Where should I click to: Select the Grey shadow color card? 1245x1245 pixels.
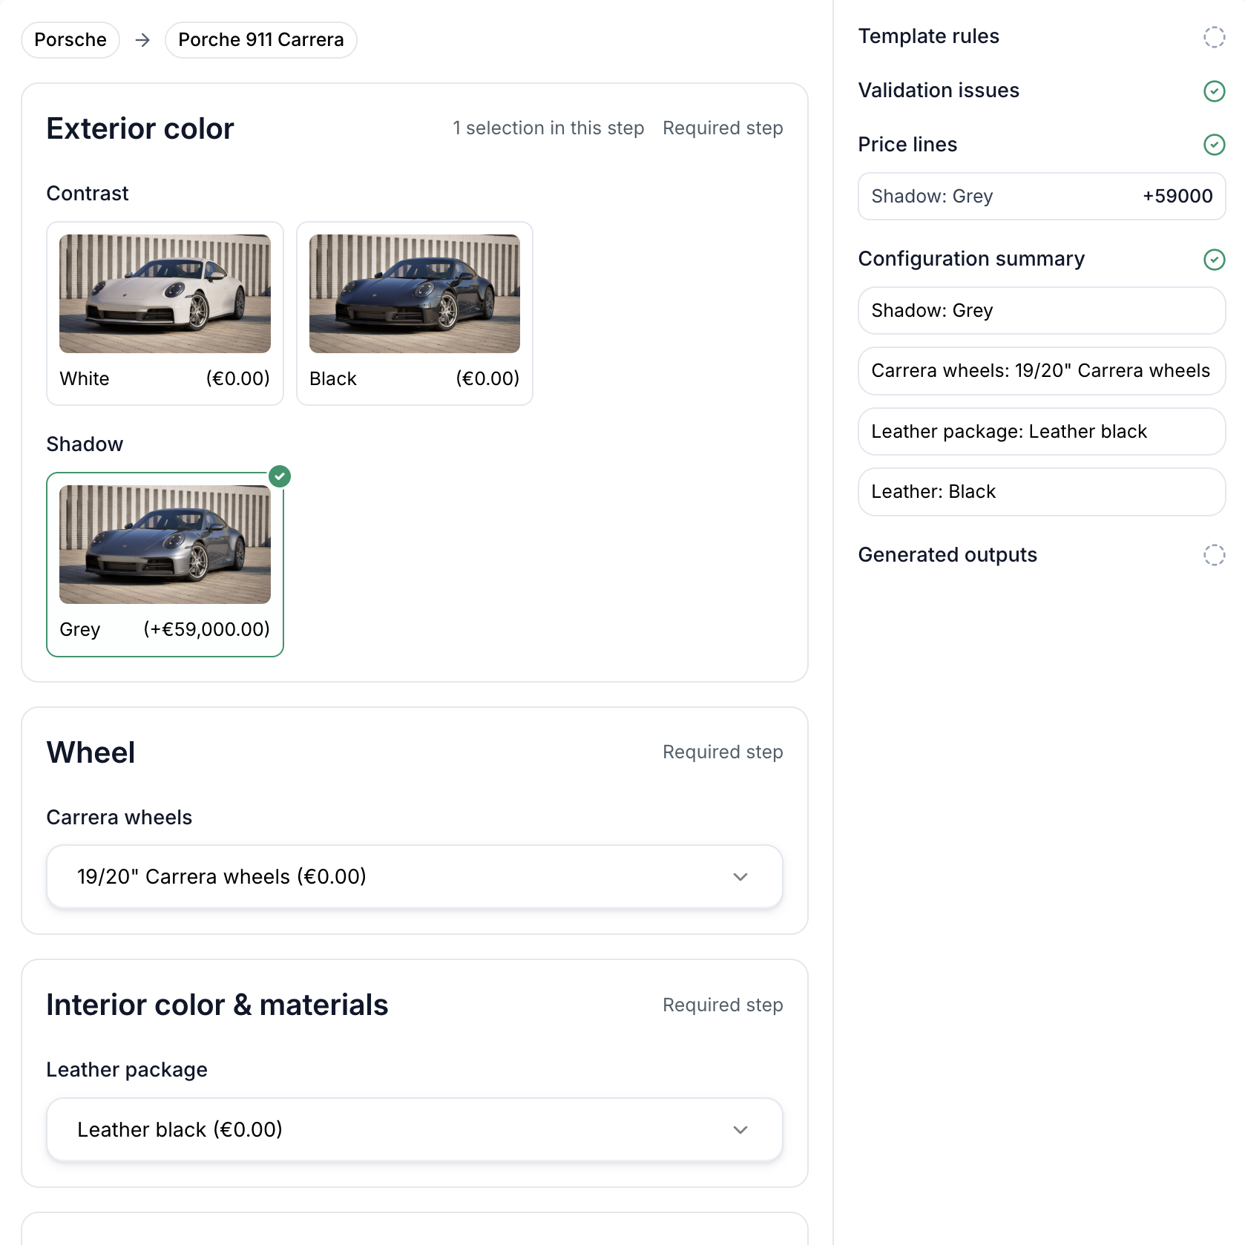click(165, 565)
